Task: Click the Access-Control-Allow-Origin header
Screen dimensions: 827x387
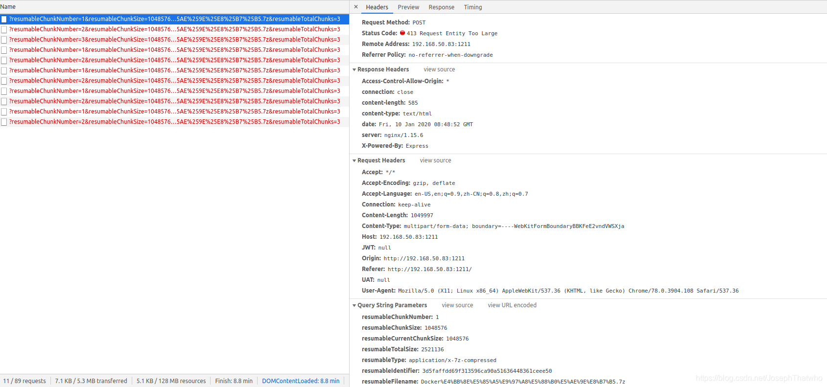Action: [x=405, y=81]
